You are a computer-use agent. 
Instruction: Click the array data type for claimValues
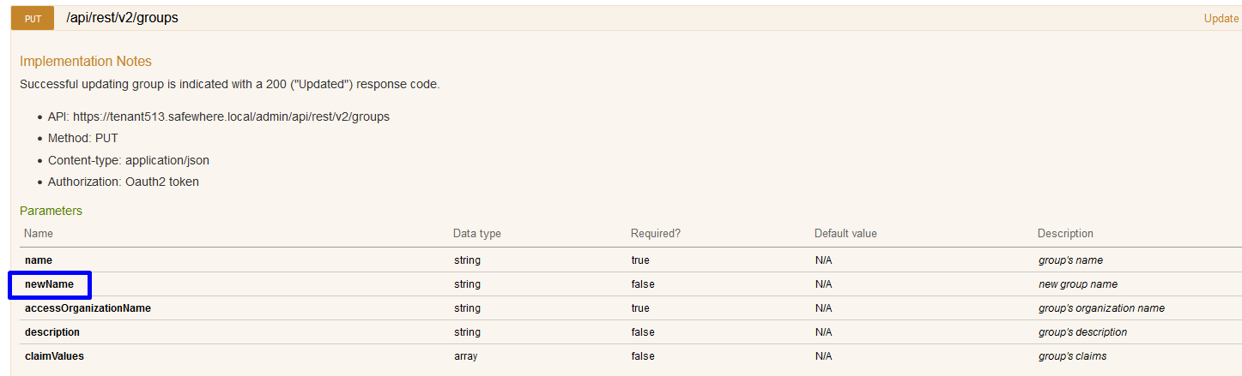point(466,356)
